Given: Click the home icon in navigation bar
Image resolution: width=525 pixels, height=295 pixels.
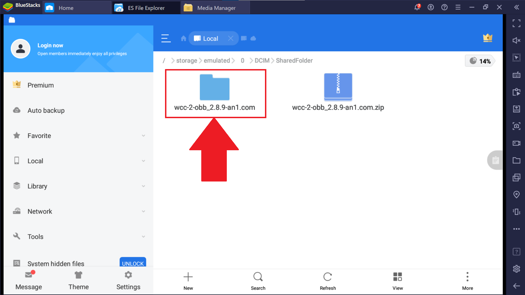Looking at the screenshot, I should 183,38.
